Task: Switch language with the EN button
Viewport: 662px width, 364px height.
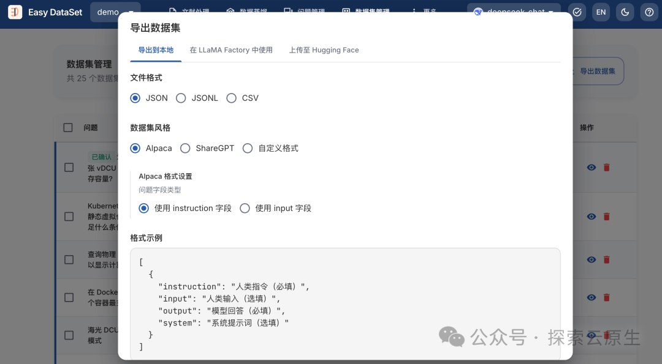Action: [x=601, y=12]
